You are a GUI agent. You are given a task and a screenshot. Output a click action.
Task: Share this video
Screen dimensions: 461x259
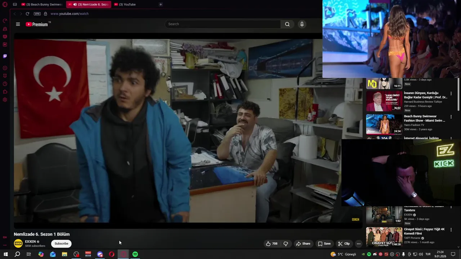coord(303,244)
